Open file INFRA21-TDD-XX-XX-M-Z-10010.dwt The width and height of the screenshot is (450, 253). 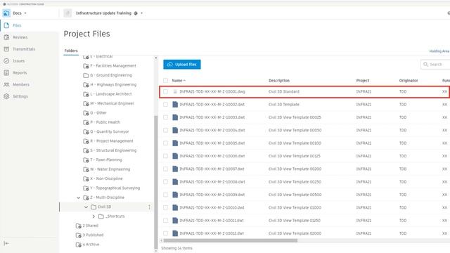(212, 207)
